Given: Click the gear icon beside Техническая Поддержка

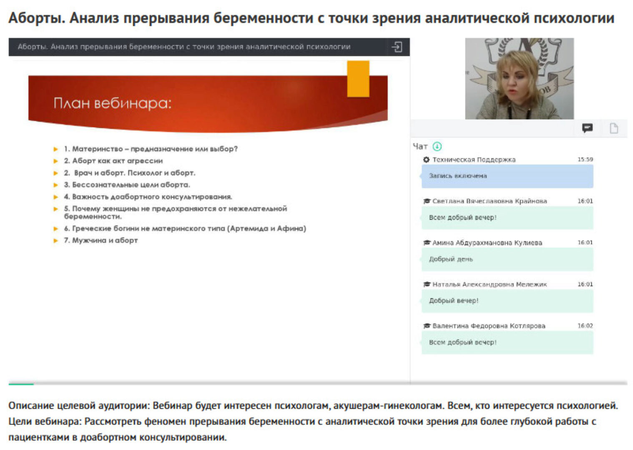Looking at the screenshot, I should point(426,159).
